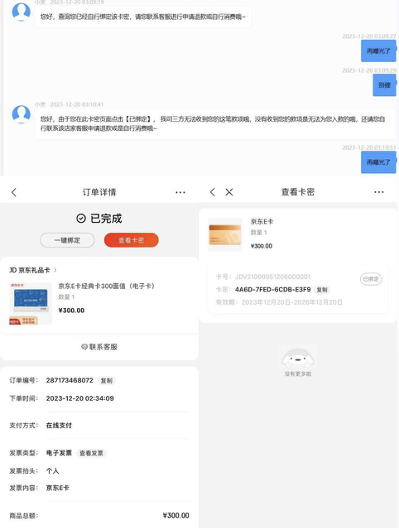This screenshot has width=399, height=530.
Task: Click the ¥300.00 price under 京东E卡 card
Action: 262,246
